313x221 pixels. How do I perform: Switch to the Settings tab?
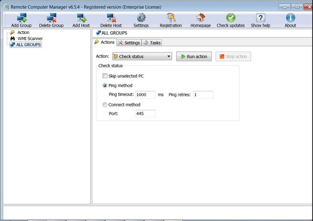point(129,43)
